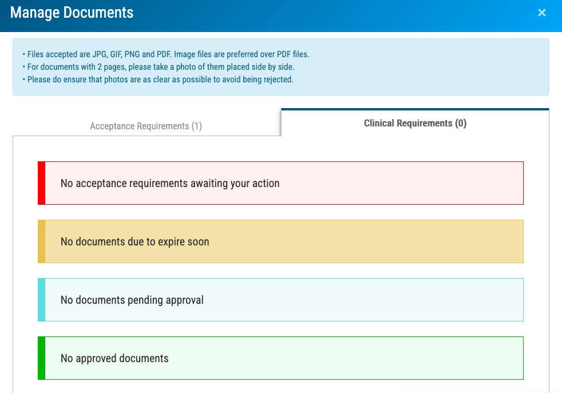Click the cyan strip on the pending approval banner
This screenshot has width=562, height=393.
[x=41, y=299]
